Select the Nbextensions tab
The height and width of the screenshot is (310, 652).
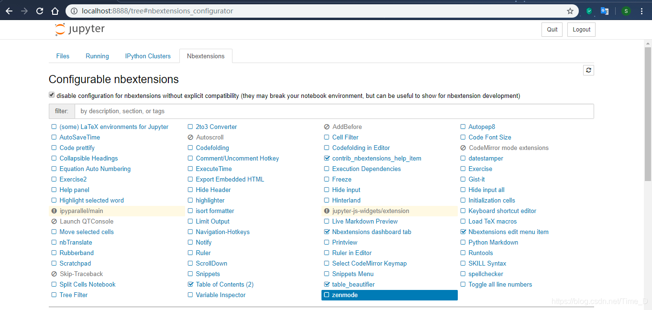(x=206, y=56)
